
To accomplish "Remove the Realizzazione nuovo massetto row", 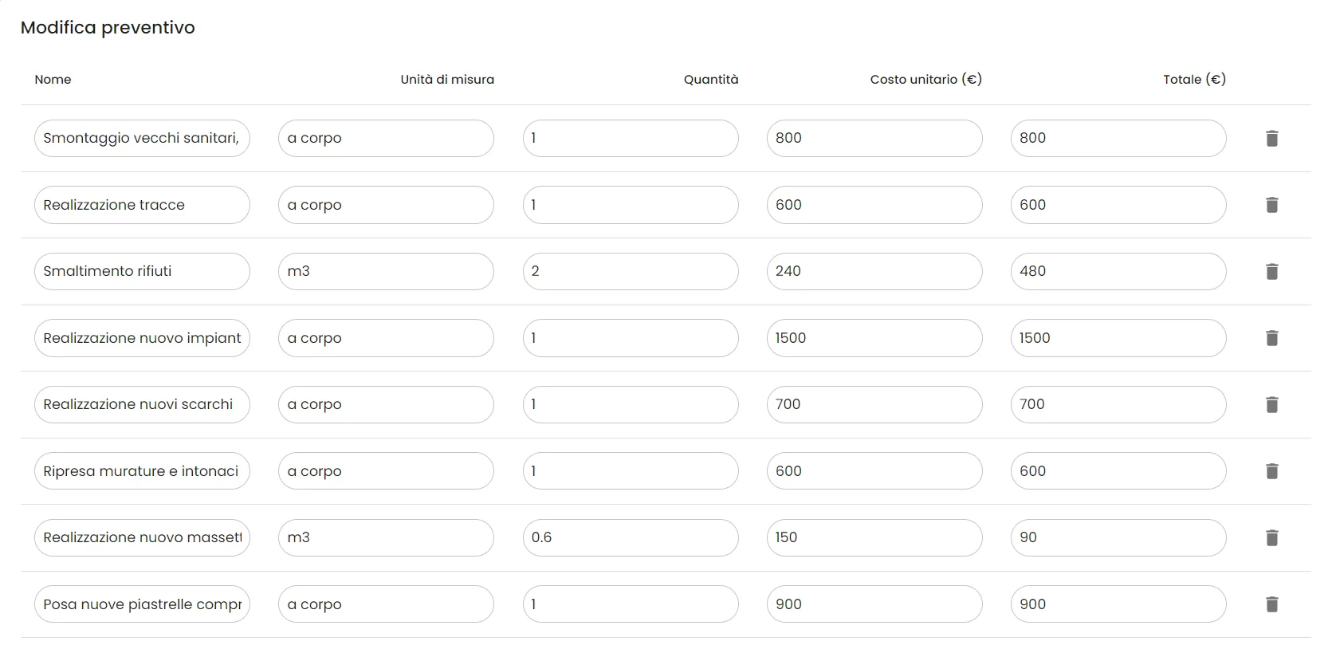I will [1271, 538].
